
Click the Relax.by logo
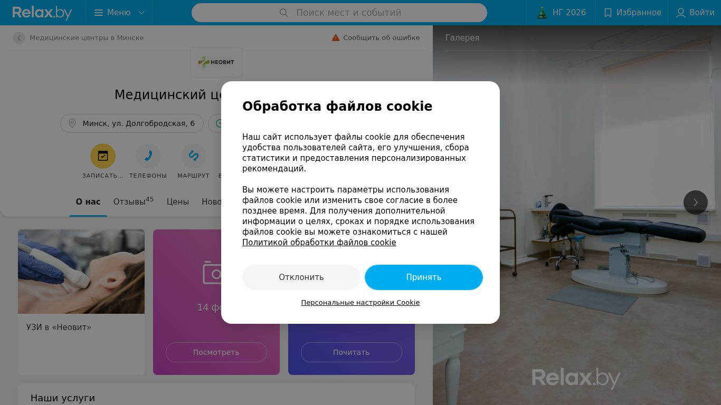click(42, 13)
